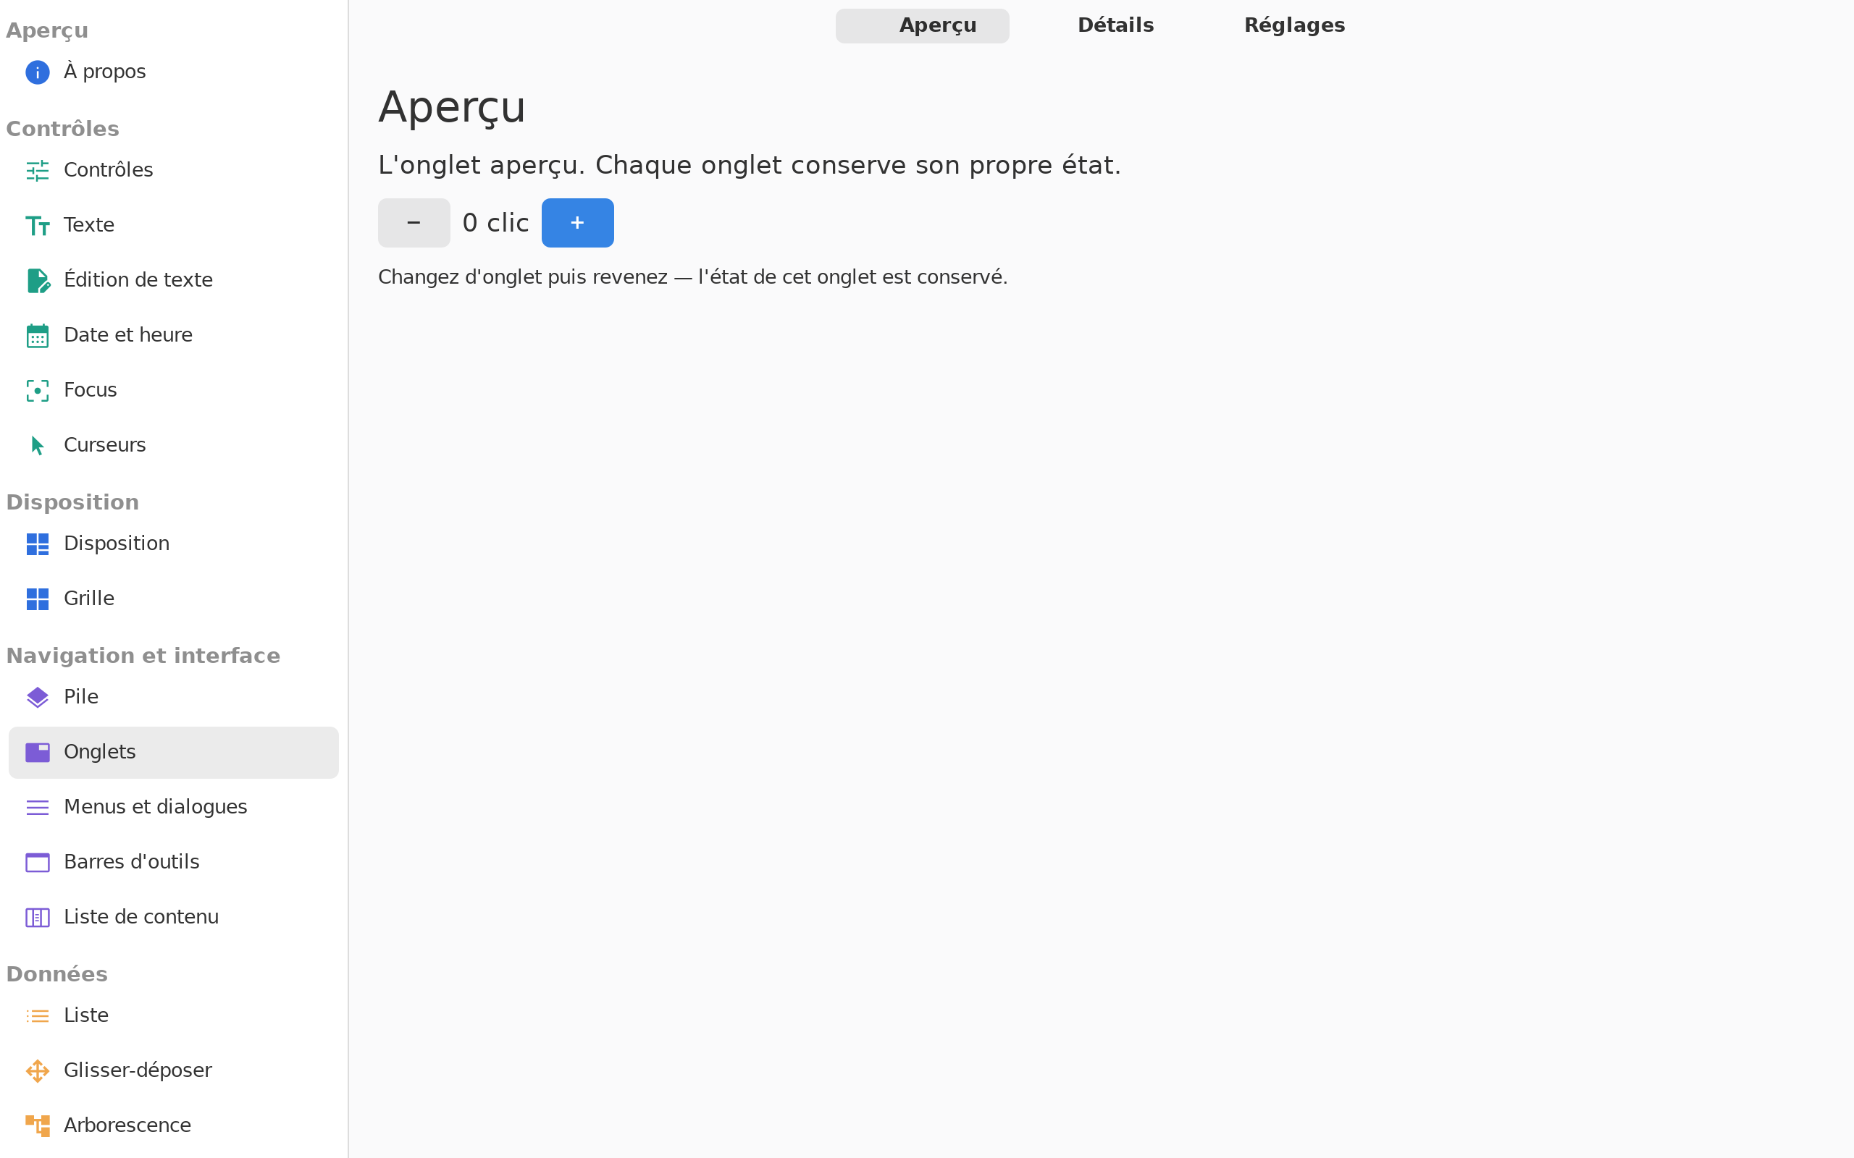
Task: Decrease the click counter with minus button
Action: click(414, 223)
